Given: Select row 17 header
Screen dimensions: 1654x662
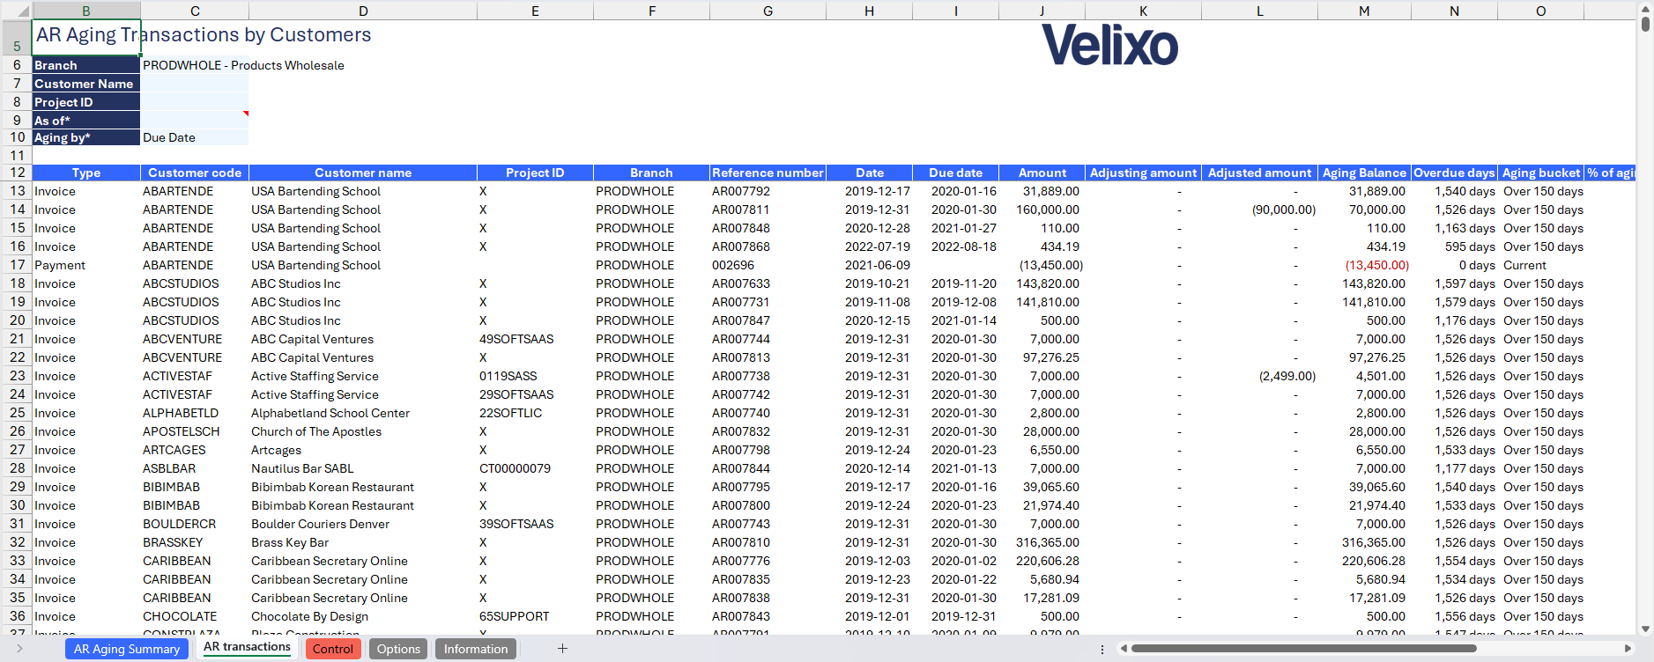Looking at the screenshot, I should click(17, 265).
